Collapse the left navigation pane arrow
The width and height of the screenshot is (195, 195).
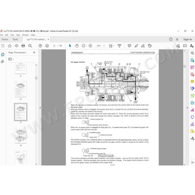pos(40,108)
